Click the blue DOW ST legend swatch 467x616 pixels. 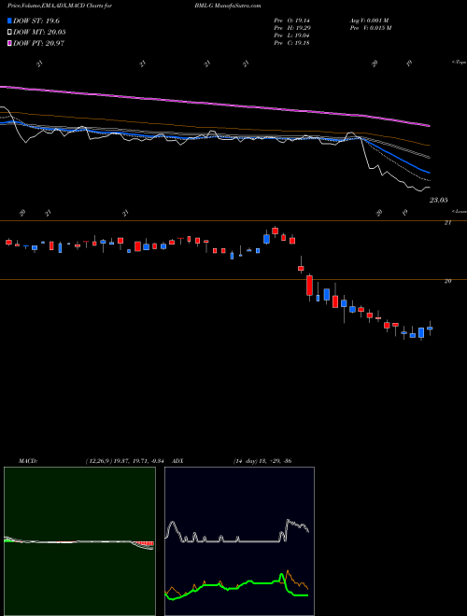click(x=10, y=21)
